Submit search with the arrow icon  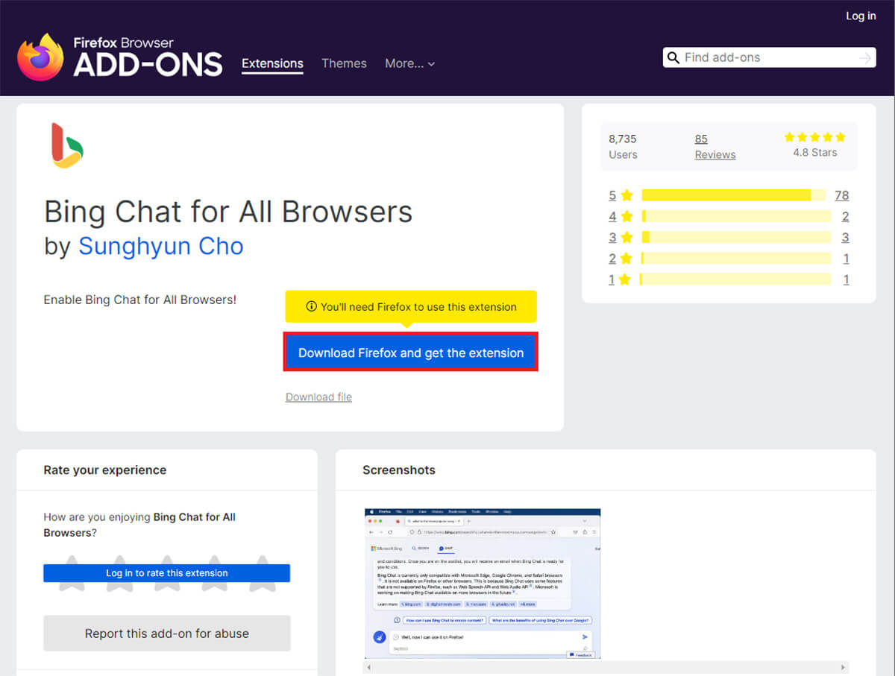pos(864,57)
